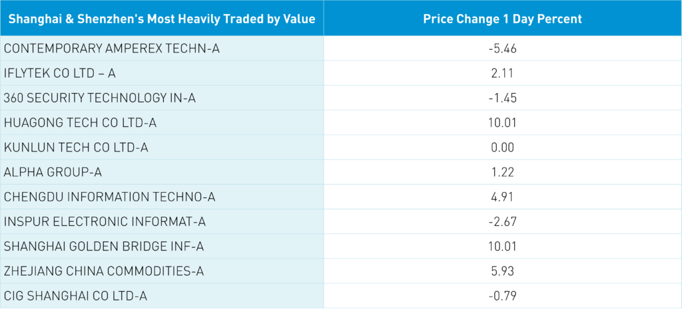The width and height of the screenshot is (682, 311).
Task: Click the 'Most Heavily Traded by Value' column header
Action: (x=162, y=19)
